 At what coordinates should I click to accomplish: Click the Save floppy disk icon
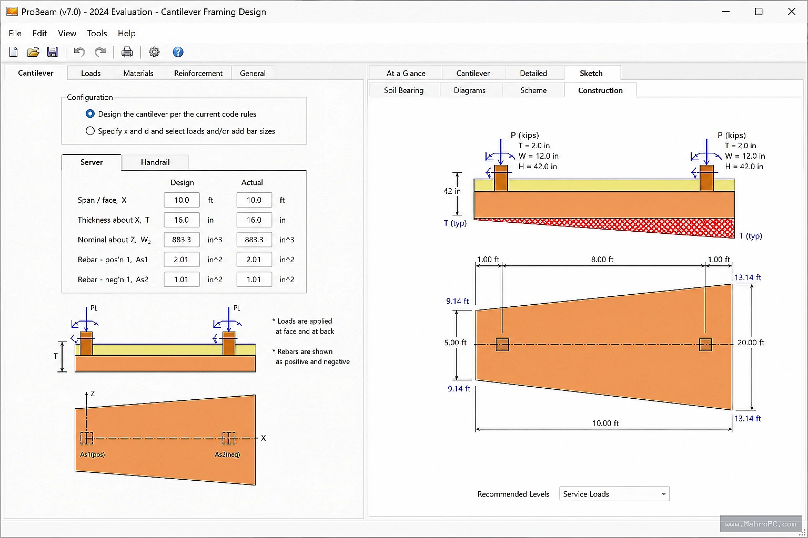click(x=52, y=52)
